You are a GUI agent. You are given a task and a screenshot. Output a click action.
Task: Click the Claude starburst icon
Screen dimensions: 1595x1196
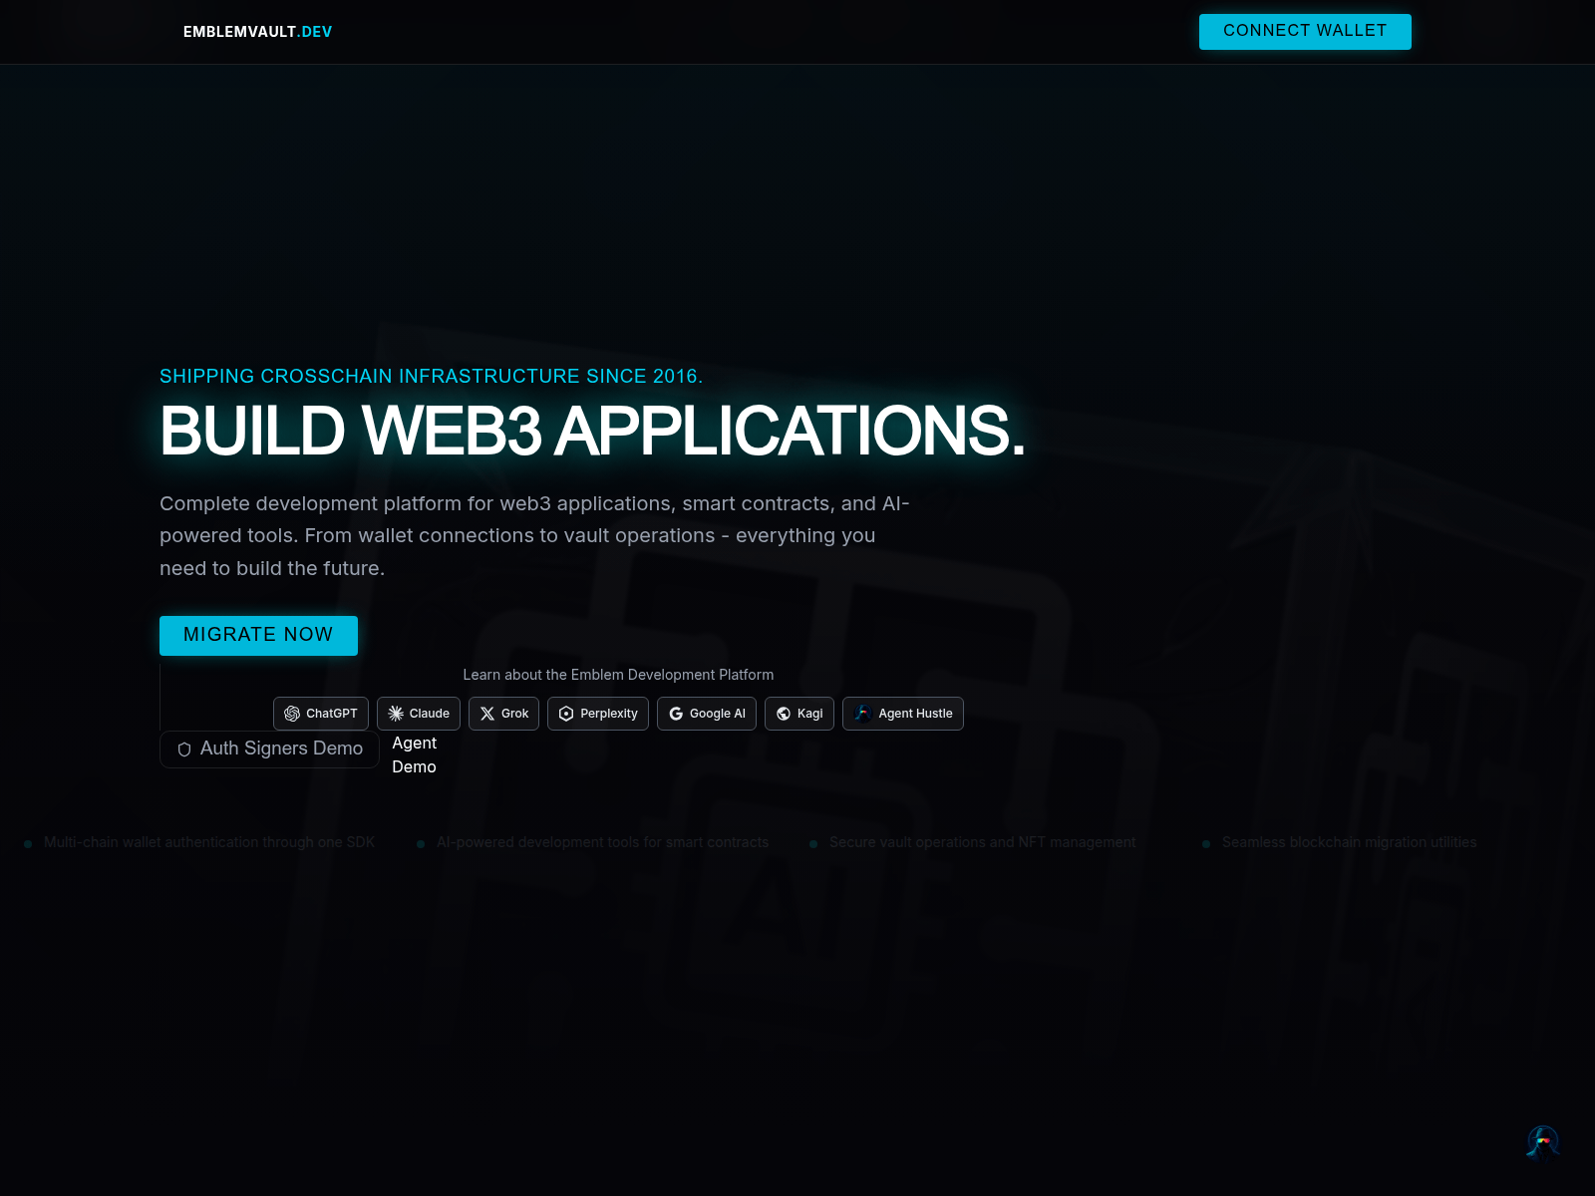(x=396, y=714)
